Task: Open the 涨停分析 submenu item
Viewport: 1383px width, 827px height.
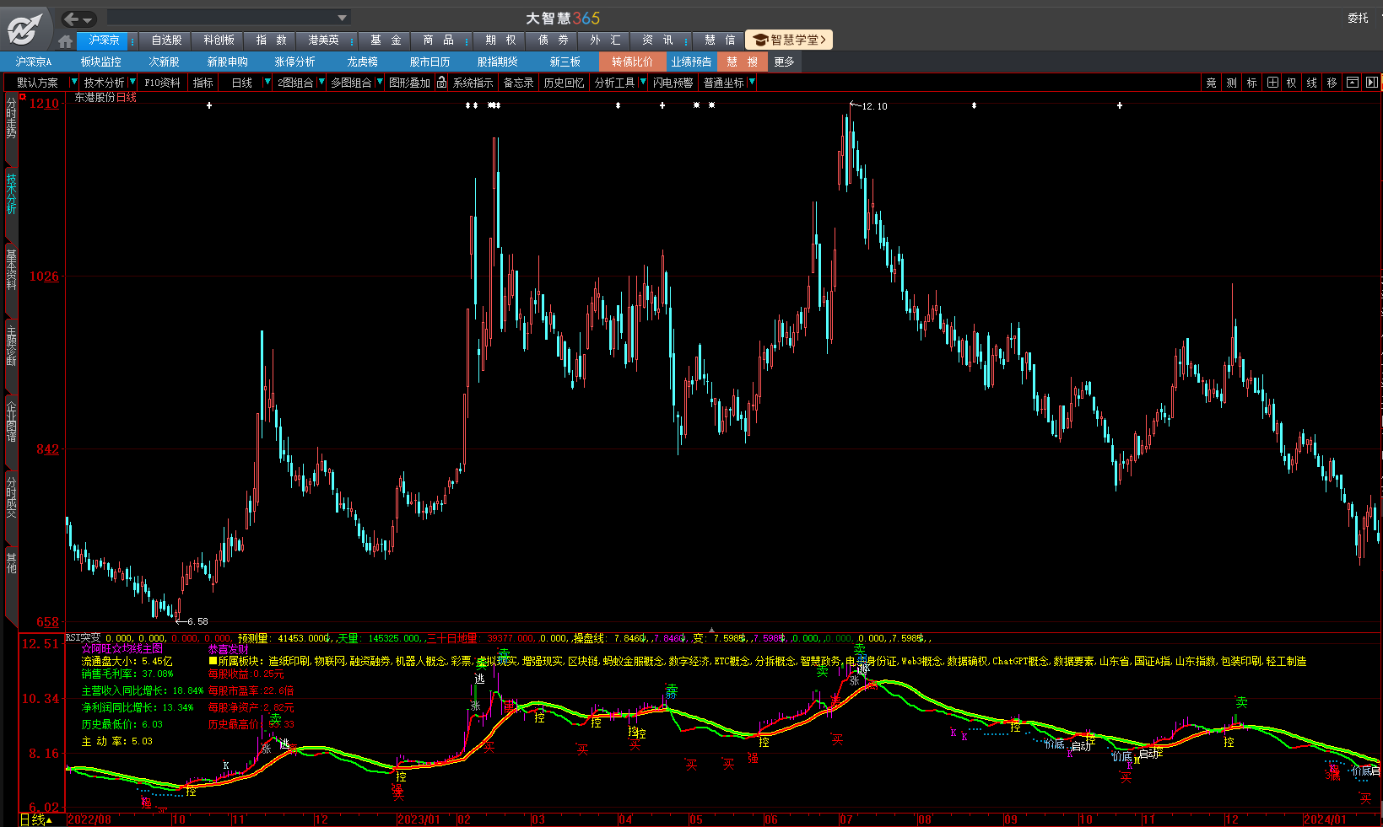Action: tap(295, 62)
